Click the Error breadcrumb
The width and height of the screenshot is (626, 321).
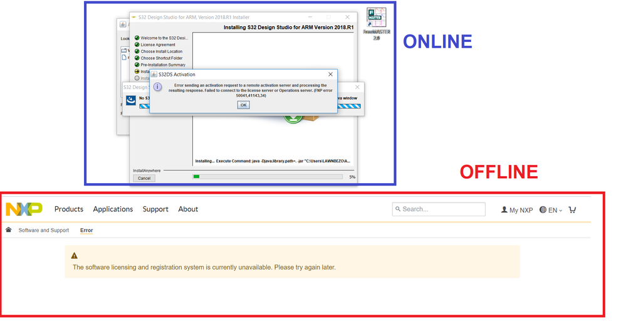click(86, 230)
